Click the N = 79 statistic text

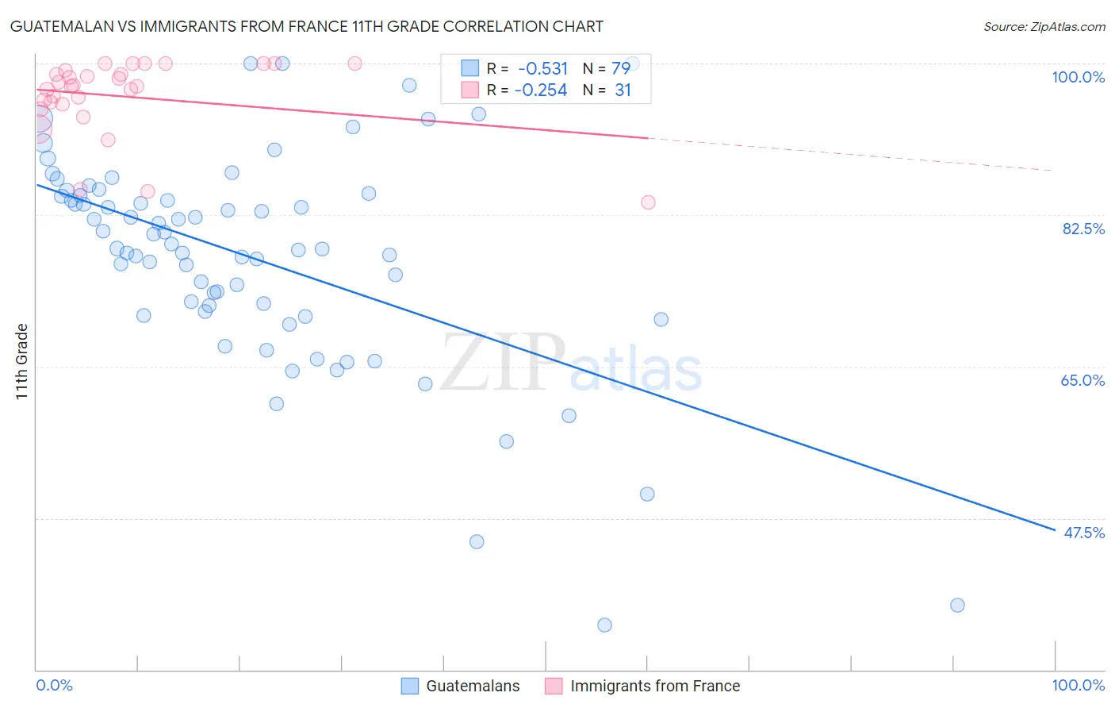coord(607,68)
